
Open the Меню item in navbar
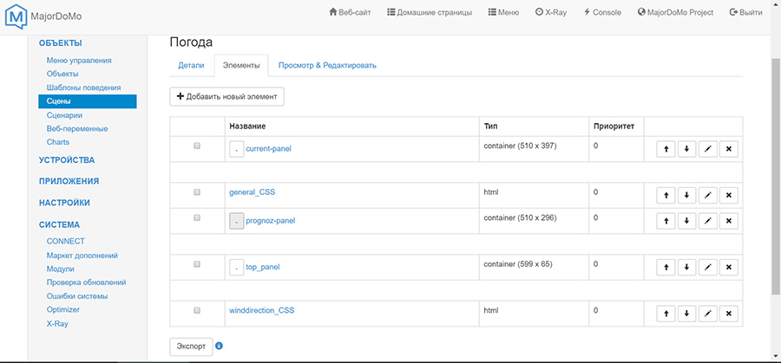(x=504, y=13)
